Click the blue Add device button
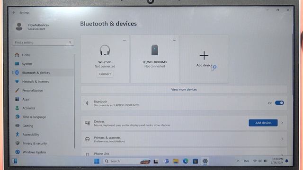 pos(263,123)
